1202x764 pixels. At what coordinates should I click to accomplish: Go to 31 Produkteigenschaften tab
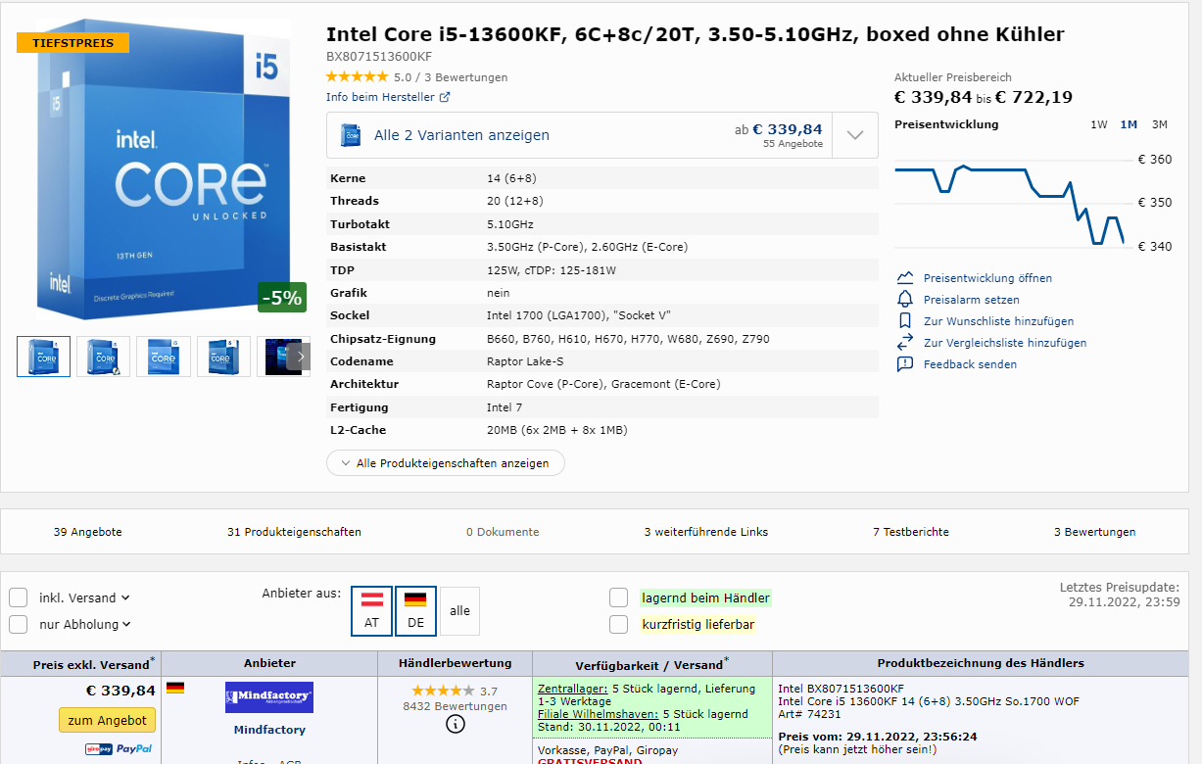tap(294, 532)
